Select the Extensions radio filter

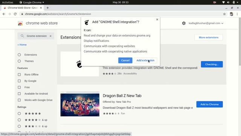click(19, 55)
